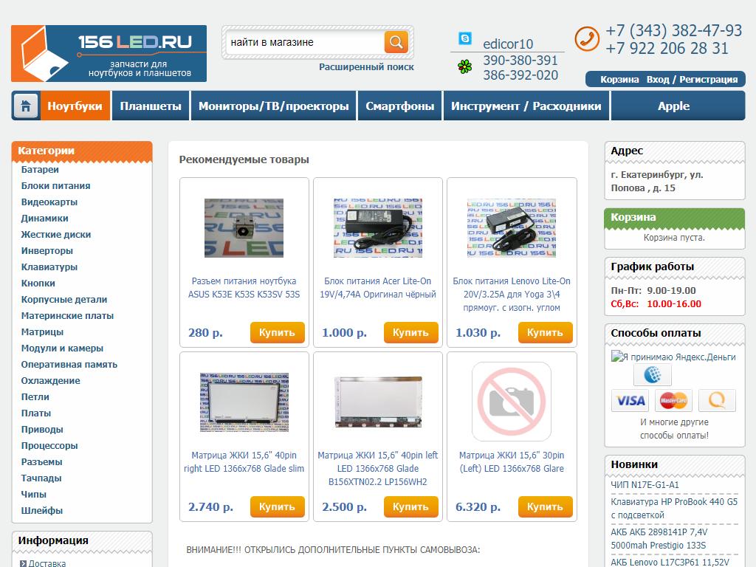Viewport: 756px width, 567px height.
Task: Buy the 2.500 р. matrix B156XTN02.2
Action: click(410, 506)
